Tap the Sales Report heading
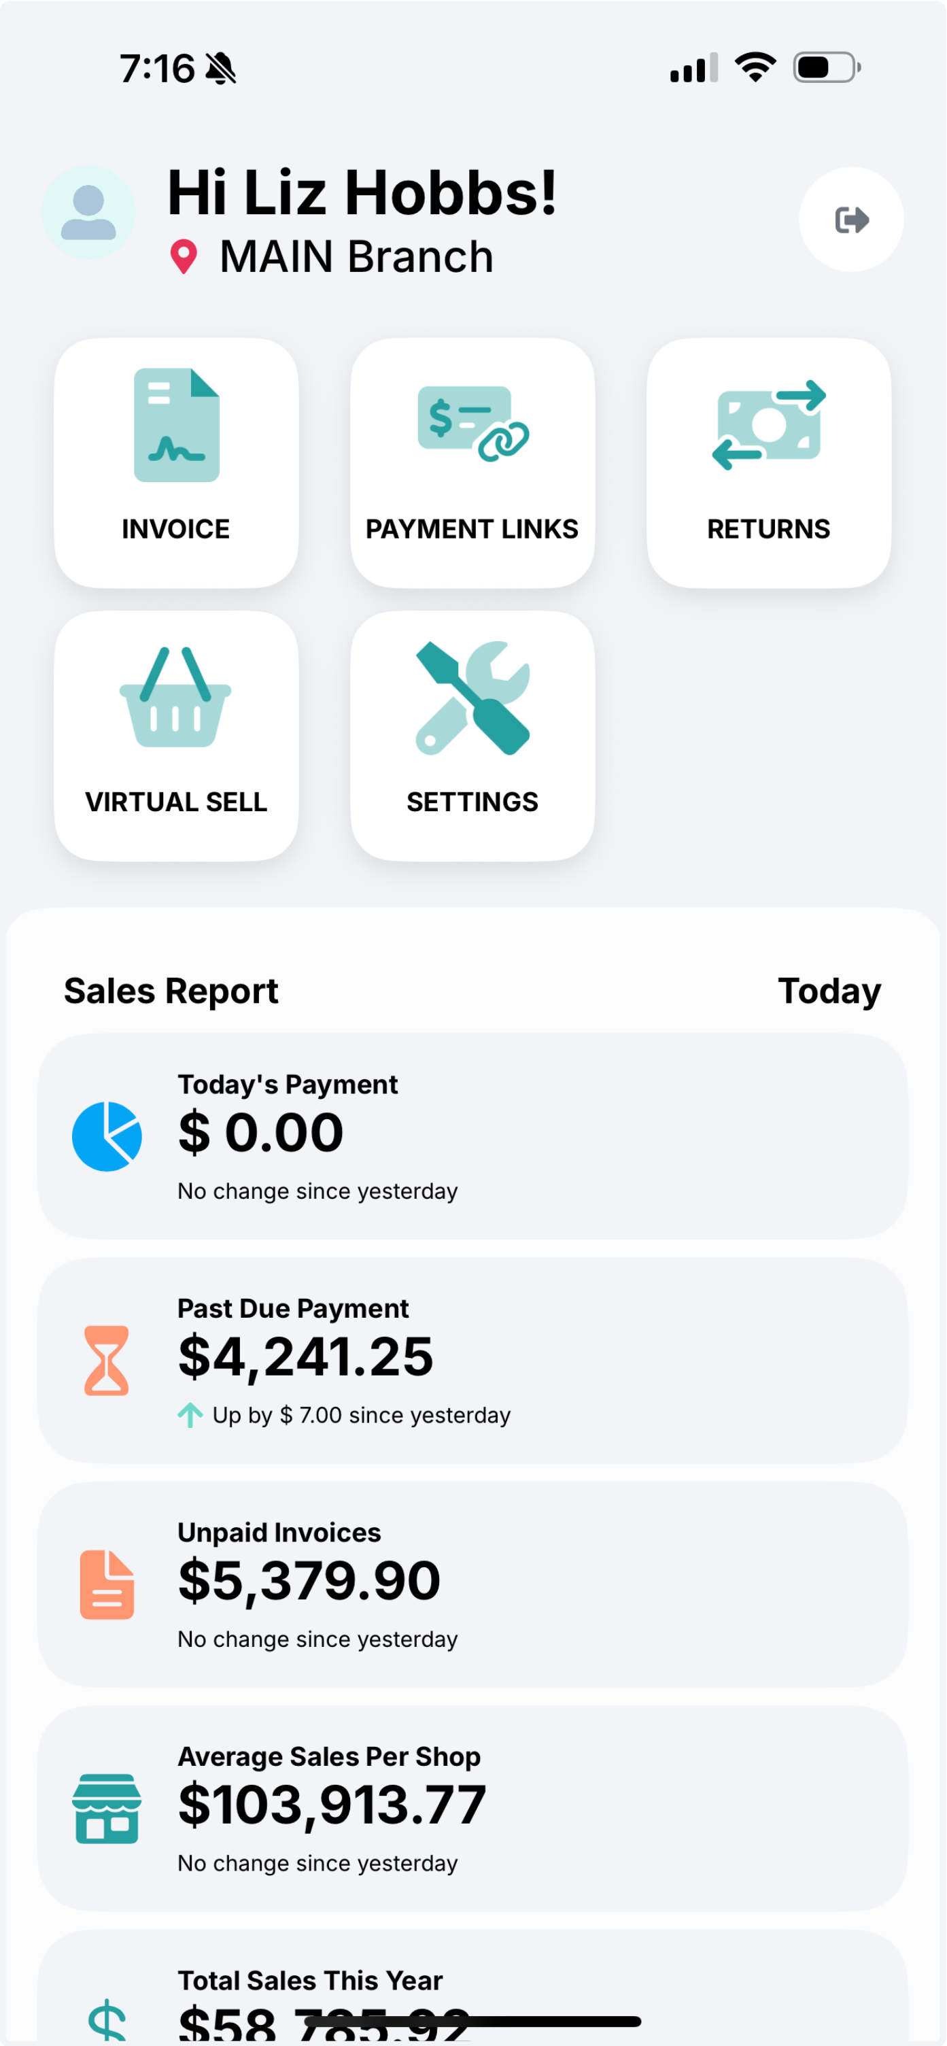The height and width of the screenshot is (2046, 947). coord(171,991)
